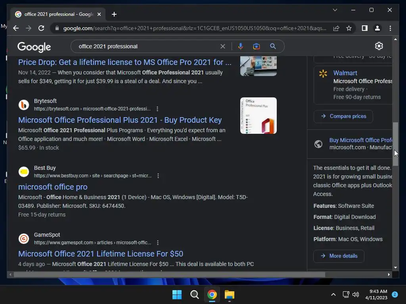The image size is (406, 304).
Task: Search by image with camera icon
Action: [257, 46]
